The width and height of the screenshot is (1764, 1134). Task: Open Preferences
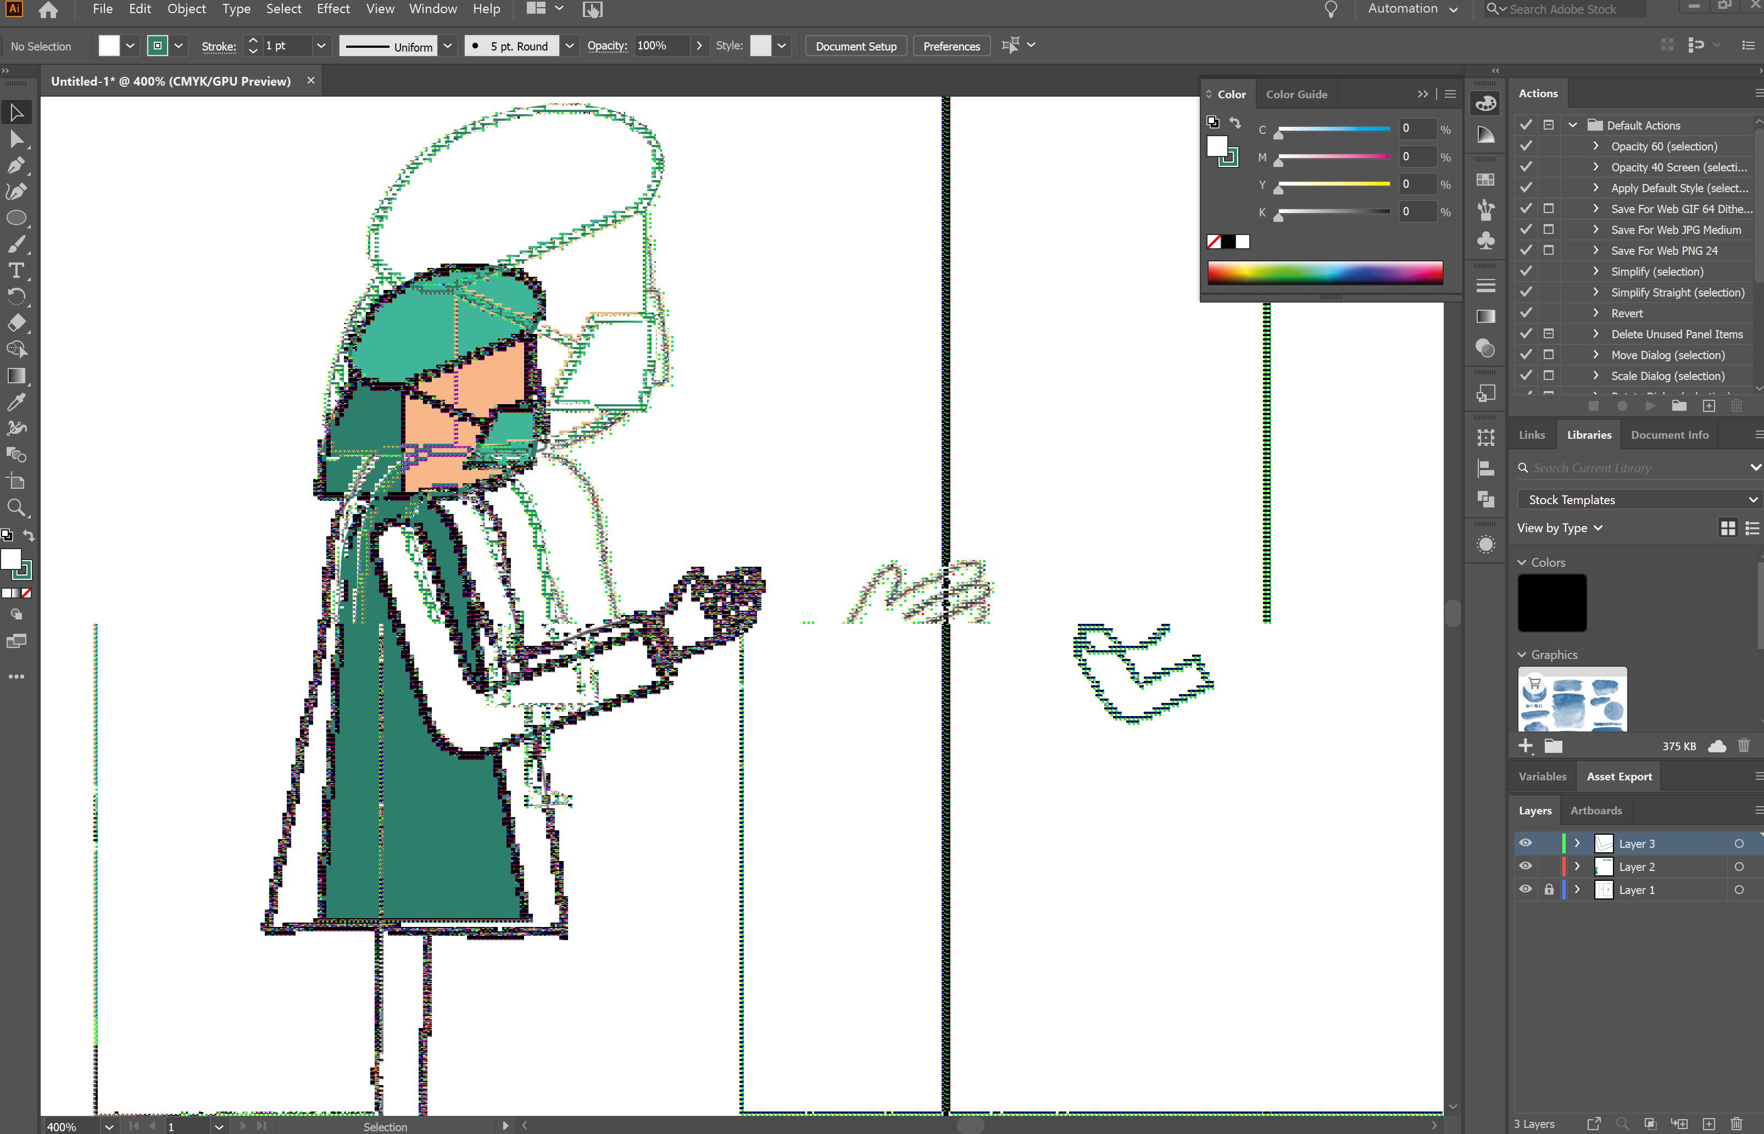pyautogui.click(x=951, y=46)
